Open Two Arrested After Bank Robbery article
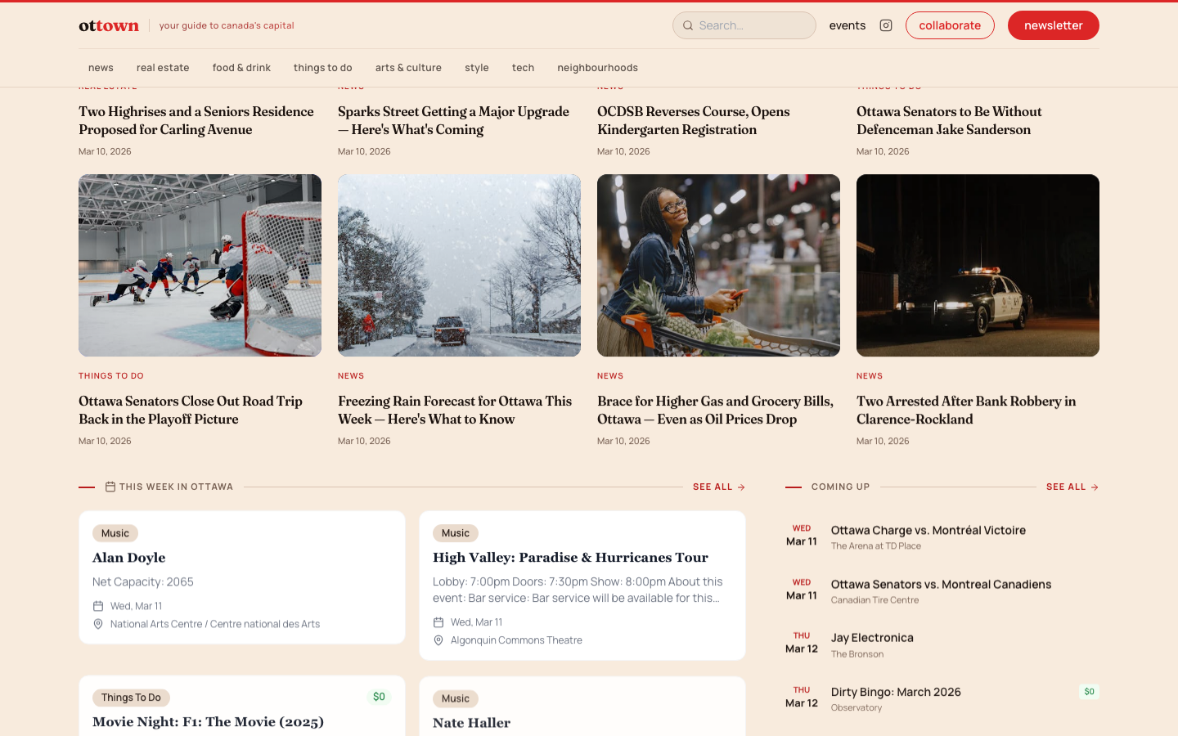 click(966, 410)
